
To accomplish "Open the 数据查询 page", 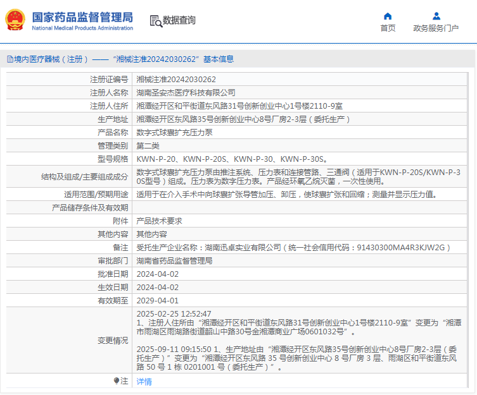I will tap(179, 20).
